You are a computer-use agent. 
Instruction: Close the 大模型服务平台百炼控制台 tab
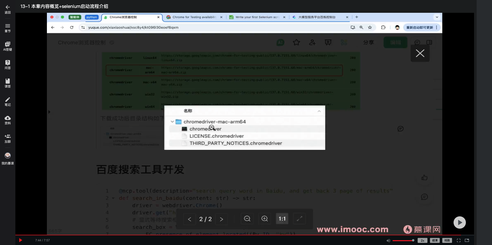347,17
